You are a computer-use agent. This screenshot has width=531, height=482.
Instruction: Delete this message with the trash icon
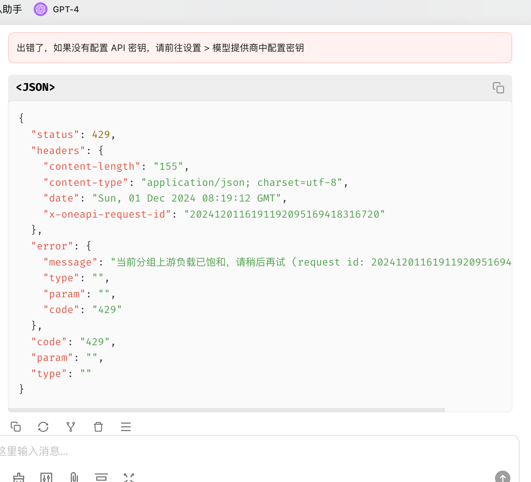coord(98,426)
